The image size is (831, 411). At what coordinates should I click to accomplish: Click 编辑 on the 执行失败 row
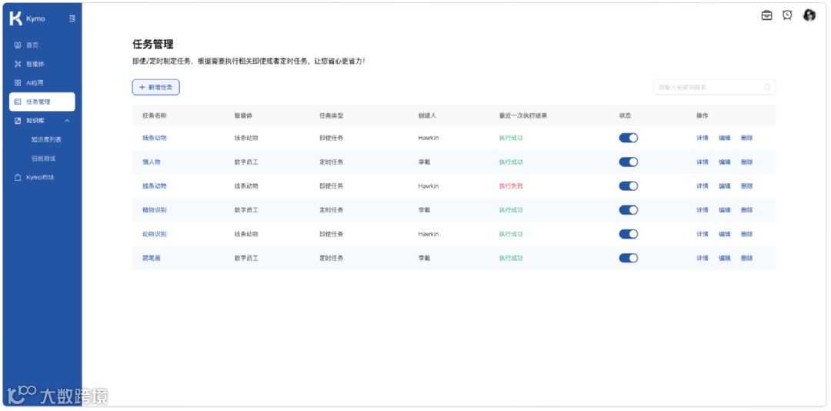coord(725,185)
